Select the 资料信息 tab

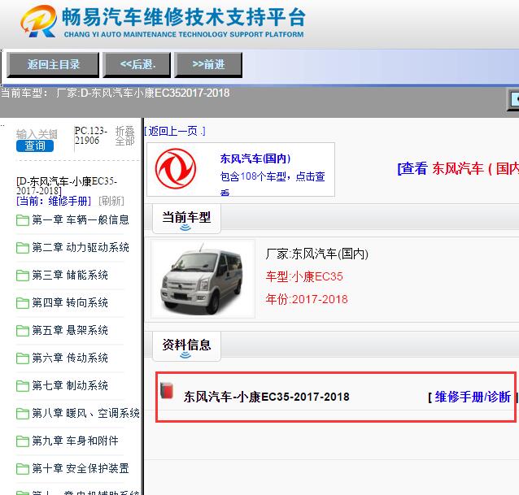point(186,346)
